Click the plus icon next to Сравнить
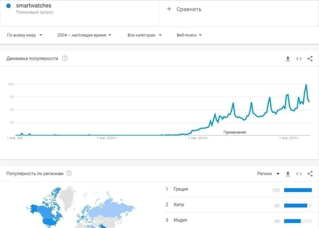This screenshot has width=319, height=228. 169,9
